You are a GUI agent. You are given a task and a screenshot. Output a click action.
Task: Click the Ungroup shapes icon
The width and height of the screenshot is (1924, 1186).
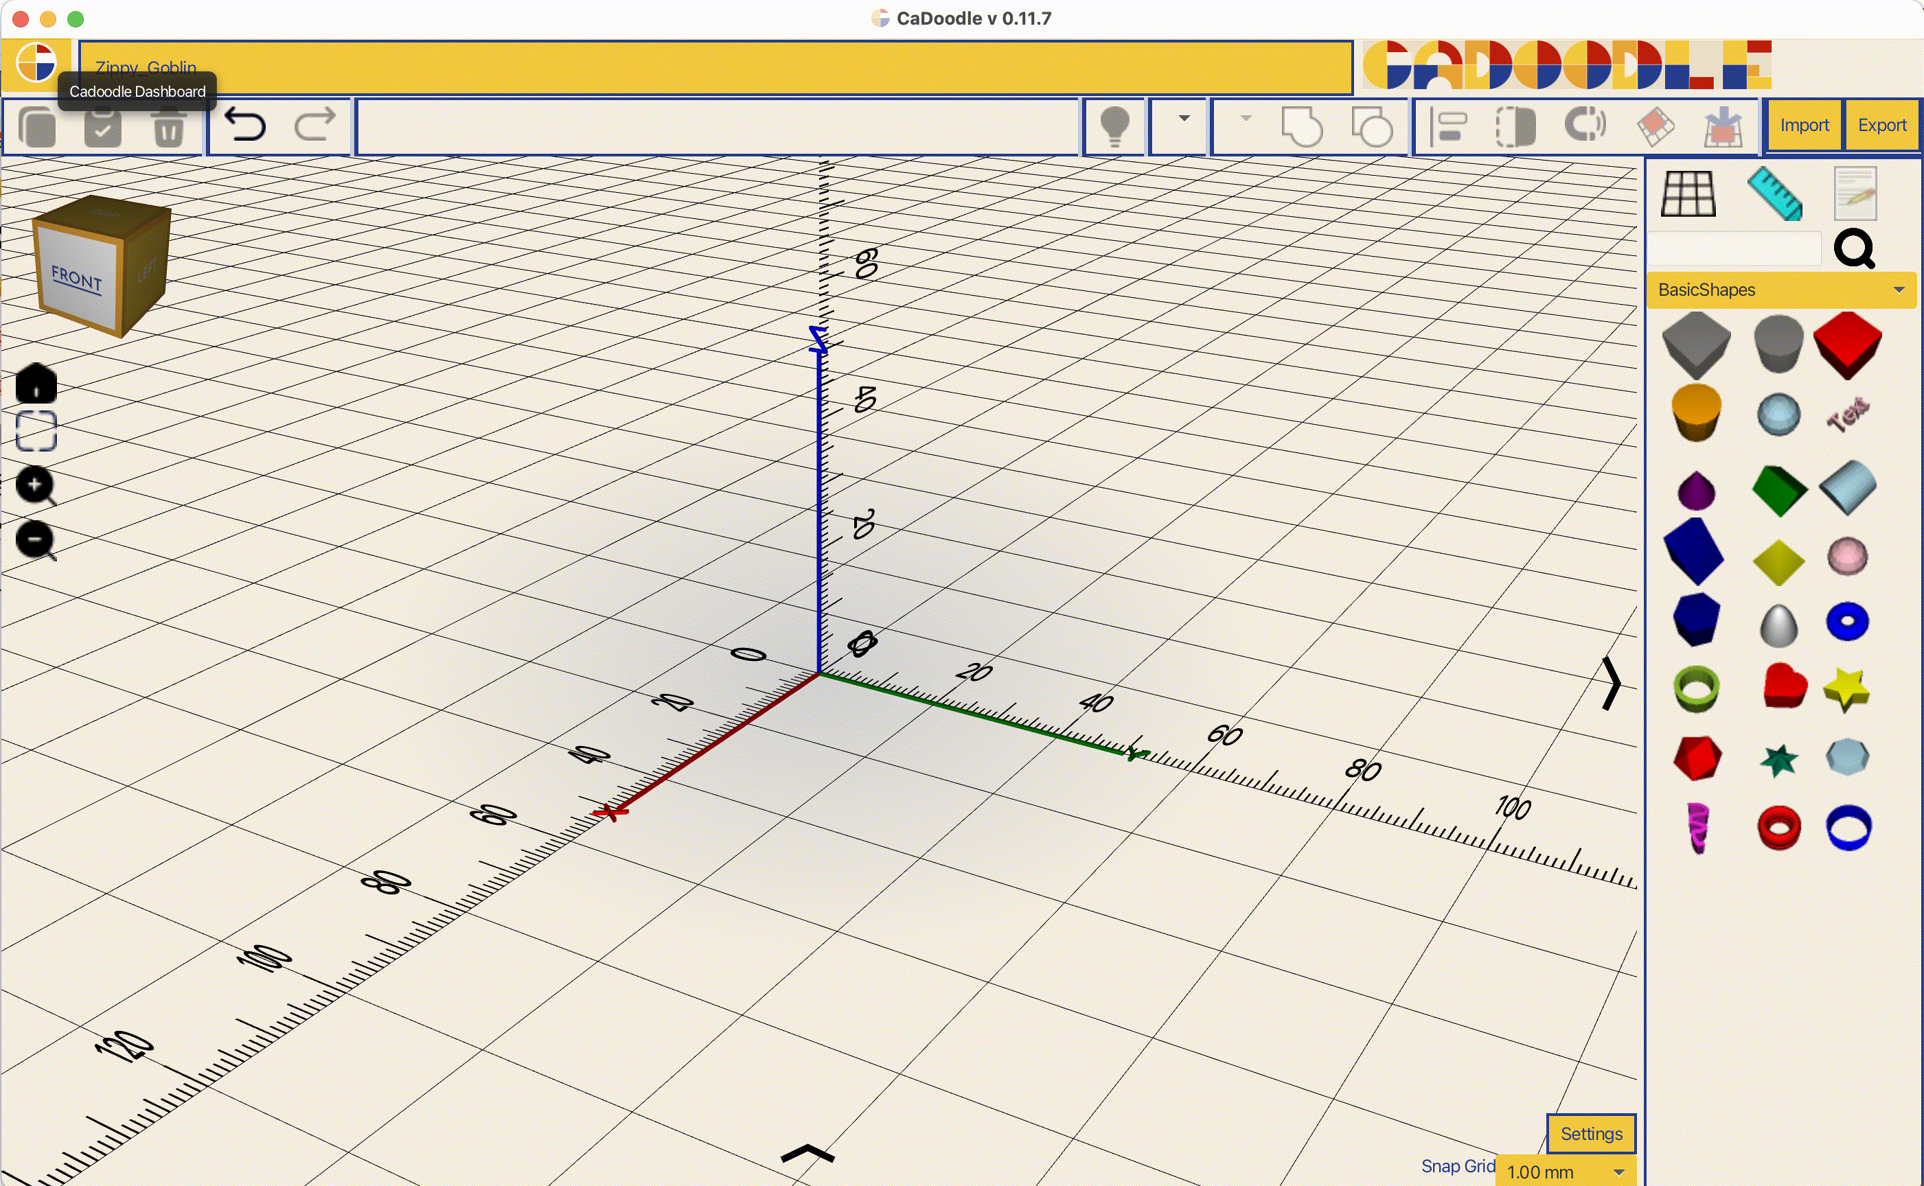(x=1372, y=126)
